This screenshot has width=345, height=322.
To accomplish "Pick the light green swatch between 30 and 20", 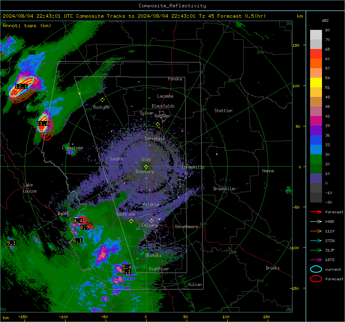I will coord(316,159).
